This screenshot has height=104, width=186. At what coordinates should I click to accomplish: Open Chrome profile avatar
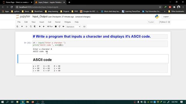179,7
